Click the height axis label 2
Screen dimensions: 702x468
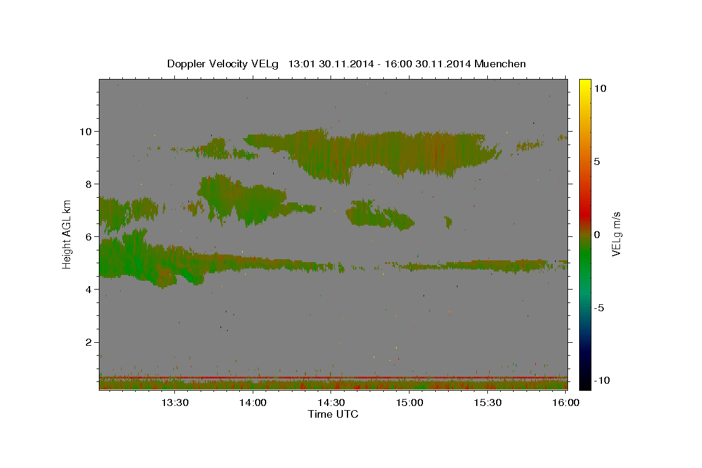click(x=90, y=342)
